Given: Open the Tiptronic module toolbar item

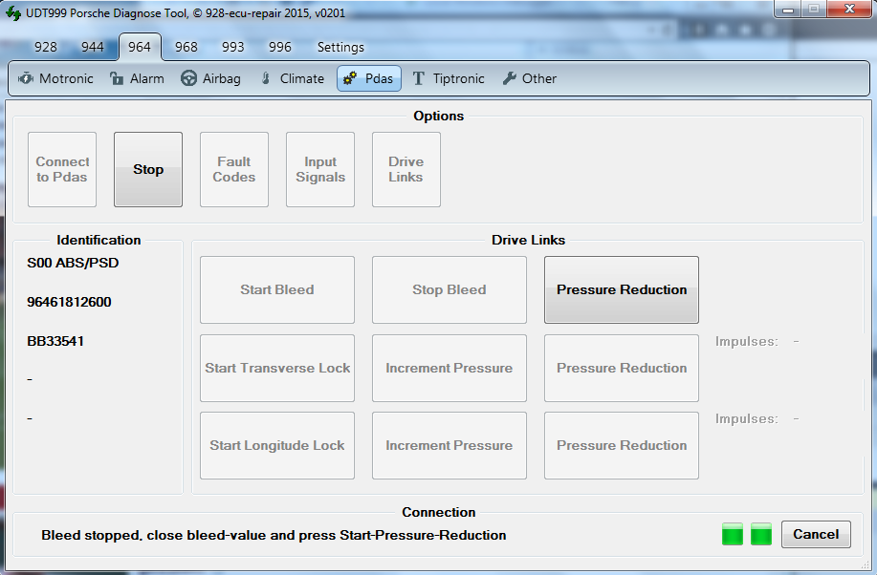Looking at the screenshot, I should click(x=448, y=78).
